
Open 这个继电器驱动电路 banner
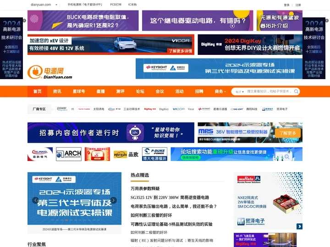pos(198,21)
